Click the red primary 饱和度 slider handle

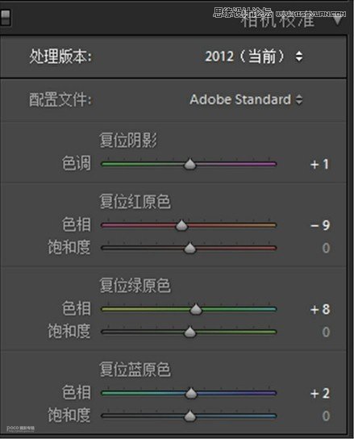pyautogui.click(x=190, y=248)
